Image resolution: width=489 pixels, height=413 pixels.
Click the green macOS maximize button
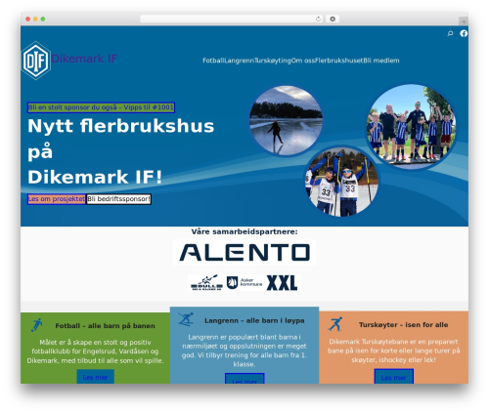pyautogui.click(x=43, y=20)
